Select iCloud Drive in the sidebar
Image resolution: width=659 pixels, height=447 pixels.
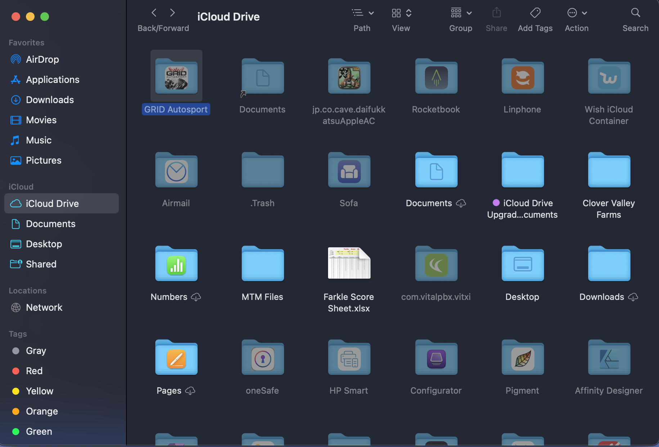pos(62,204)
